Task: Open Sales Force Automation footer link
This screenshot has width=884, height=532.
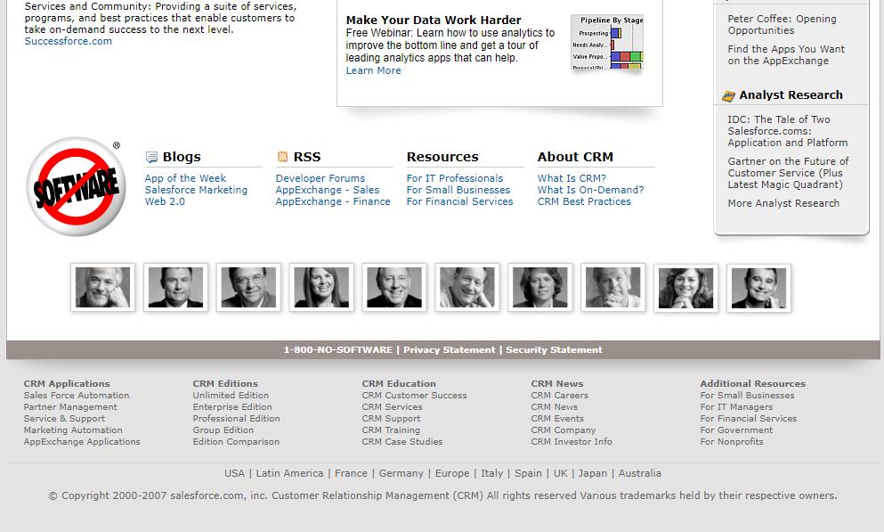Action: tap(77, 396)
